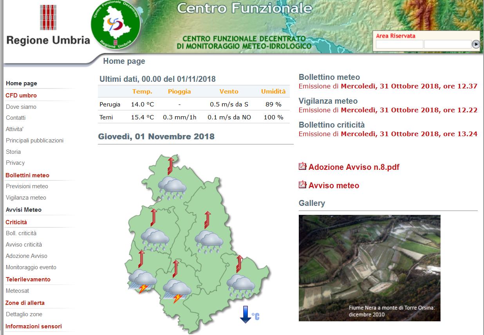The width and height of the screenshot is (484, 335).
Task: Click the emission date ending 'ore 12.37'
Action: 409,86
